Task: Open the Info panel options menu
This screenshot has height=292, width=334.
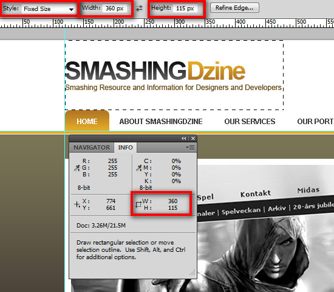Action: point(190,147)
